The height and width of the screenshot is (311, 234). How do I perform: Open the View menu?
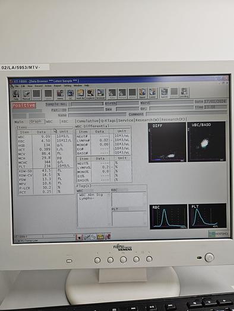click(30, 86)
